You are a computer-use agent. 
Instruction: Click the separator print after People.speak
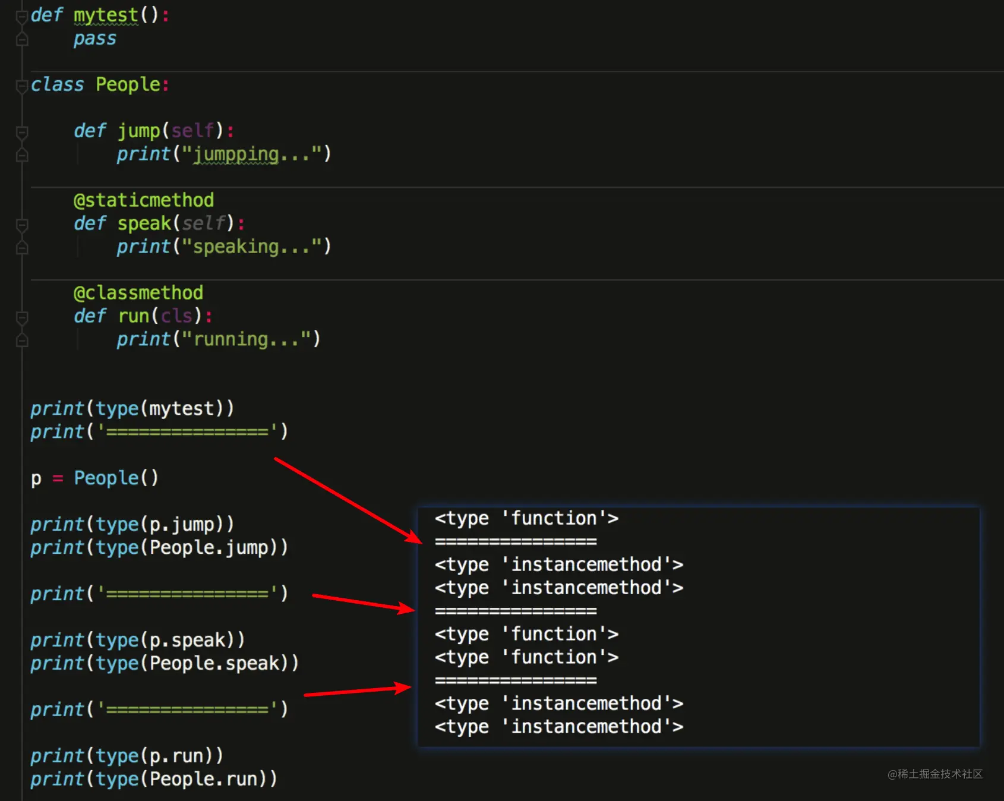[159, 709]
